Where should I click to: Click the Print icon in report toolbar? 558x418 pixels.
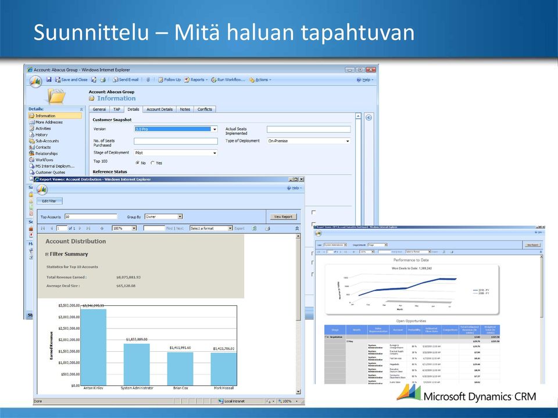(267, 228)
